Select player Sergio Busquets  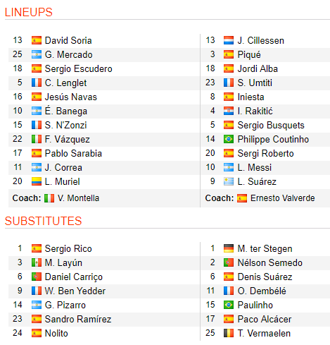271,125
